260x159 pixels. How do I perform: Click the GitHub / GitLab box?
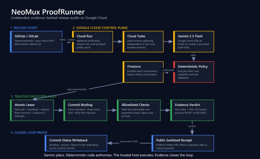[x=36, y=42]
